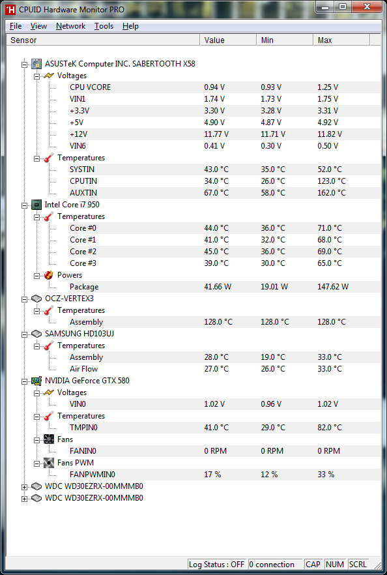
Task: Click the 147.62 W max value
Action: tap(333, 287)
